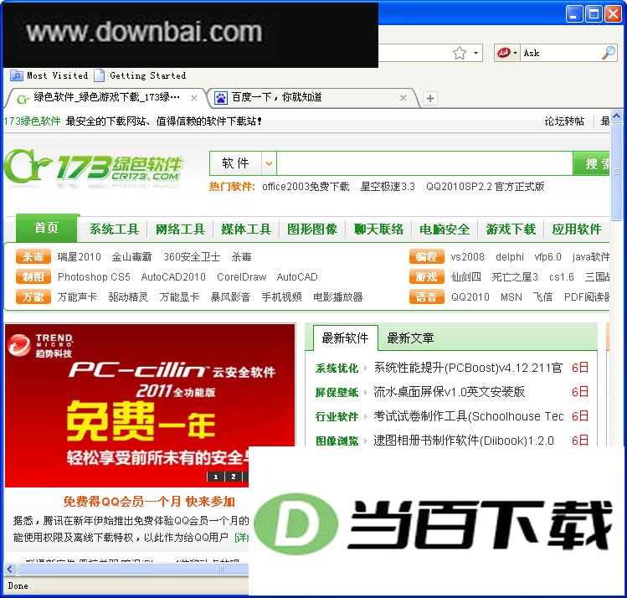Close the 绿色软件 tab
This screenshot has height=598, width=627.
pyautogui.click(x=194, y=98)
